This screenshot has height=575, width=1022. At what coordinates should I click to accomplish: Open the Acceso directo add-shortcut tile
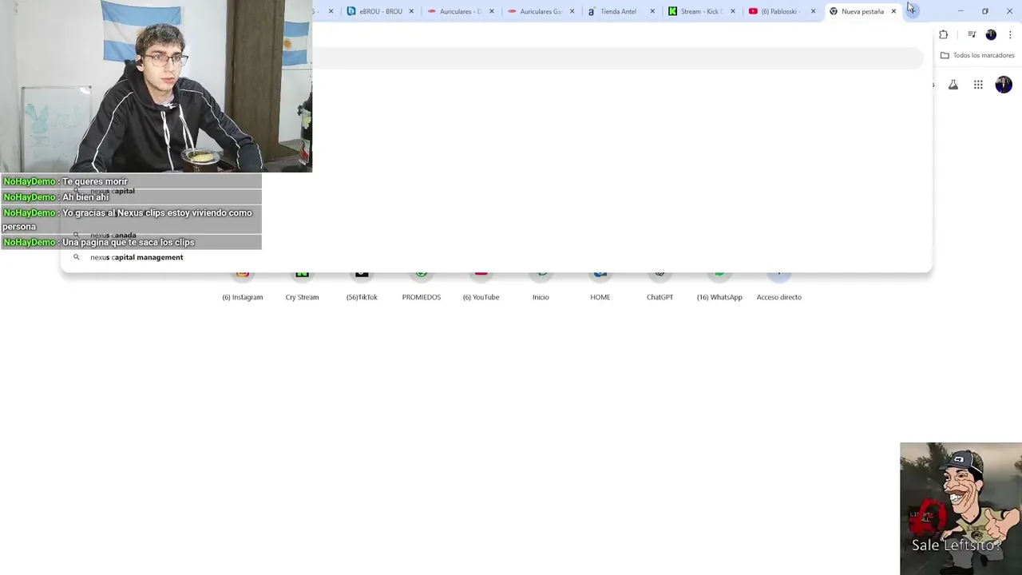[x=779, y=284]
